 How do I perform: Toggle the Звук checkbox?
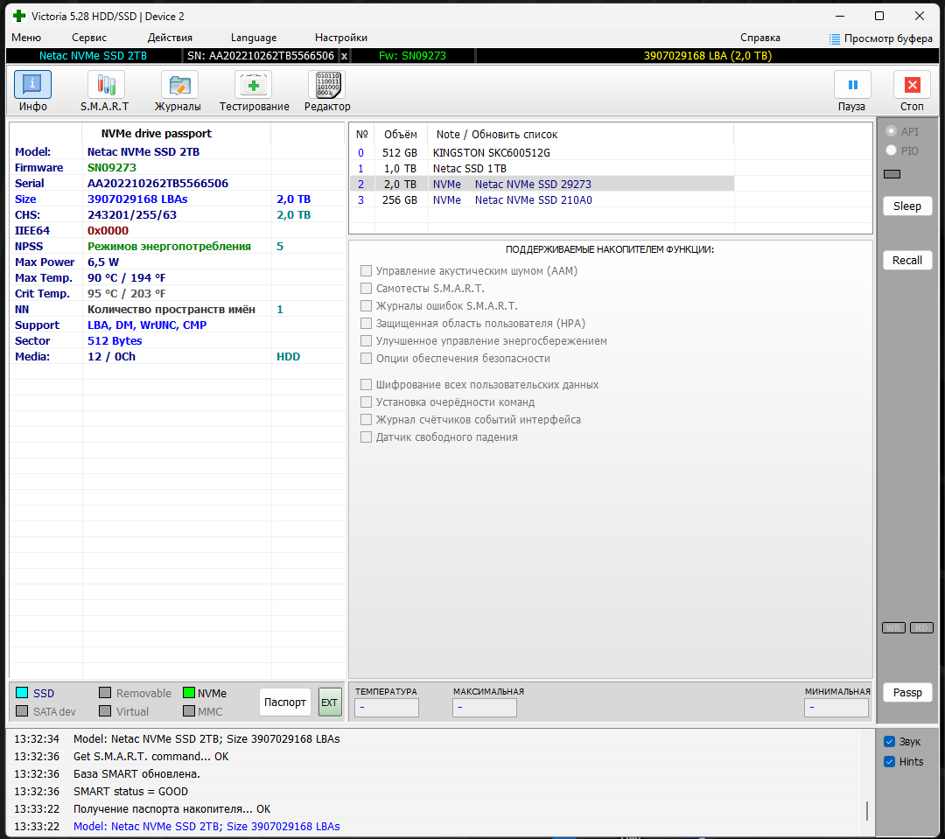[890, 741]
